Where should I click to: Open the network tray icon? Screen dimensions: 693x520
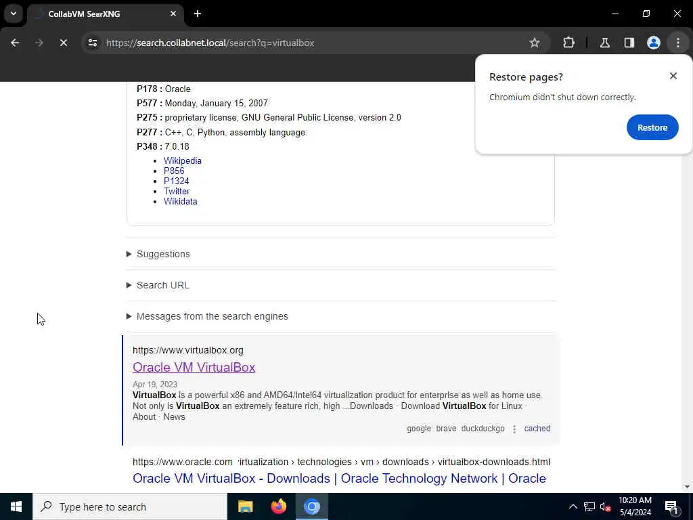[589, 506]
